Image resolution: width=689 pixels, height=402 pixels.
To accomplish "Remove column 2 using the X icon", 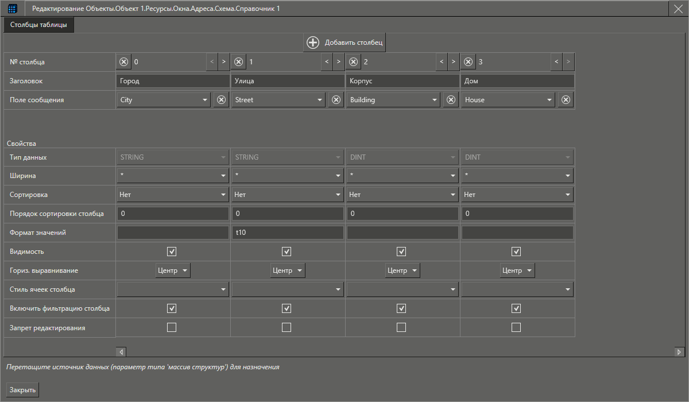I will 354,61.
